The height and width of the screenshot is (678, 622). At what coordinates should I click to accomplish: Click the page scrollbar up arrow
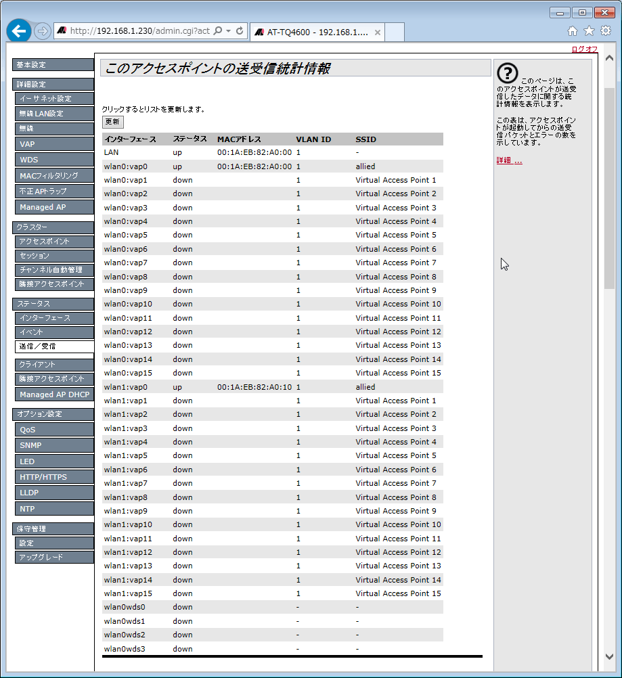(609, 58)
